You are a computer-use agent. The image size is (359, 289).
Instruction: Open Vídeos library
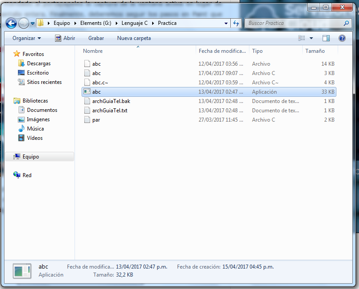point(35,138)
